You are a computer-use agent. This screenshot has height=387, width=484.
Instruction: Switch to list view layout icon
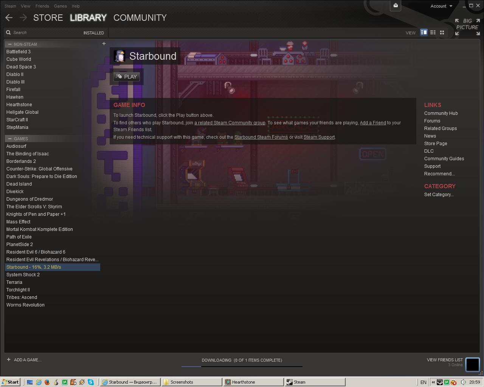point(433,33)
